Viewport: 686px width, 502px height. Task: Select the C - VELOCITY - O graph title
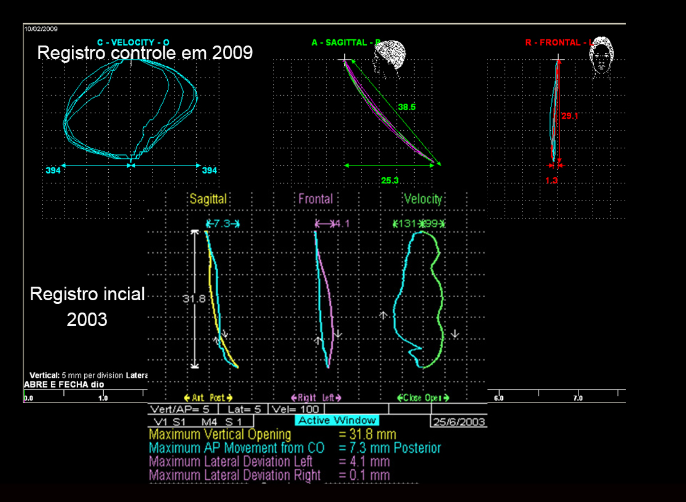133,42
